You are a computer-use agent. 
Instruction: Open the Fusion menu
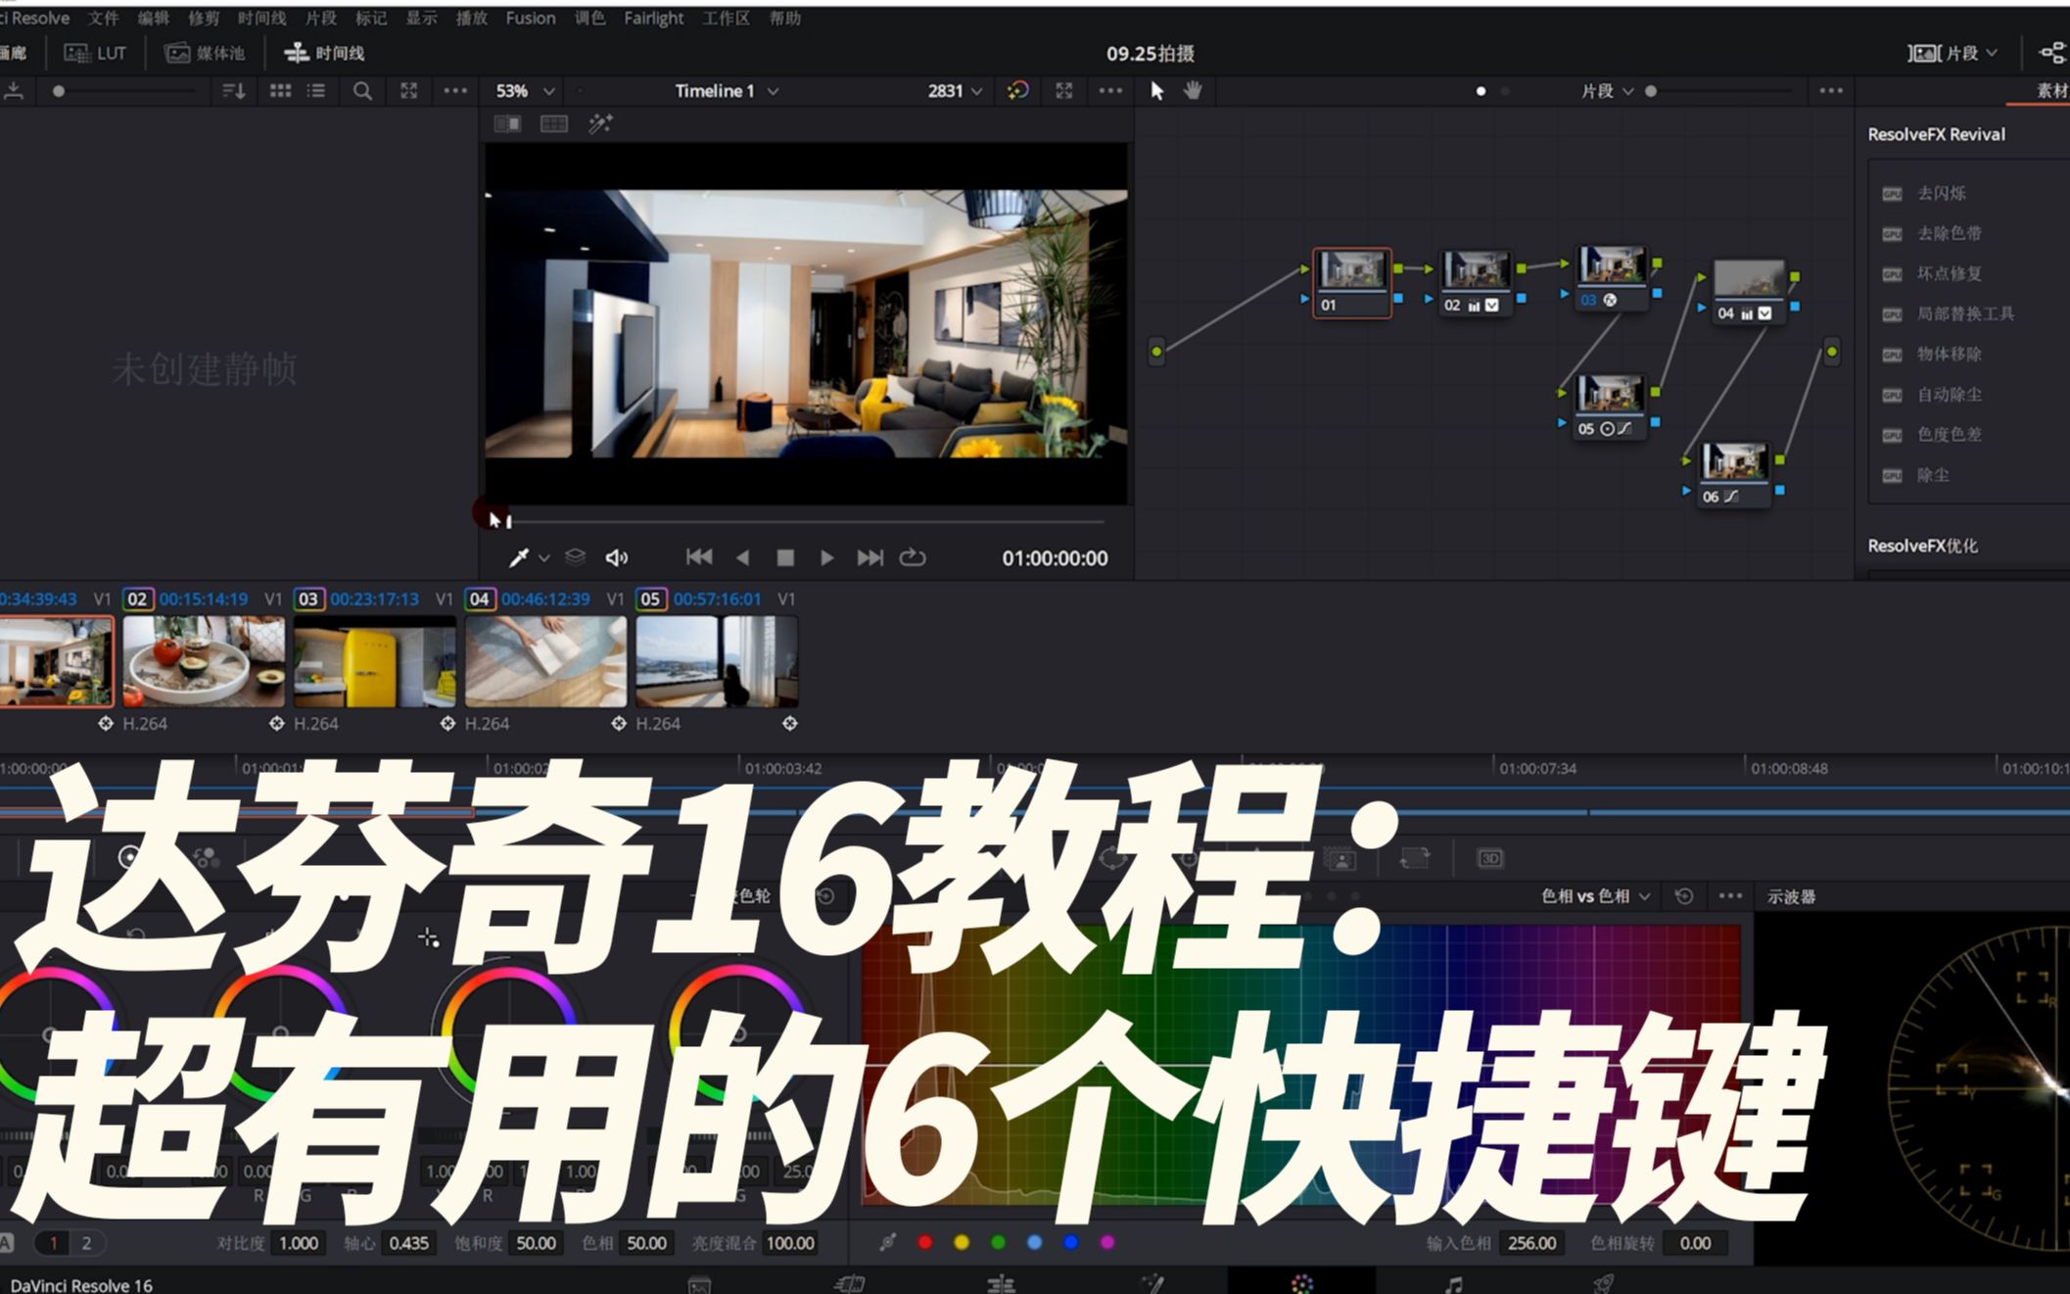[531, 18]
